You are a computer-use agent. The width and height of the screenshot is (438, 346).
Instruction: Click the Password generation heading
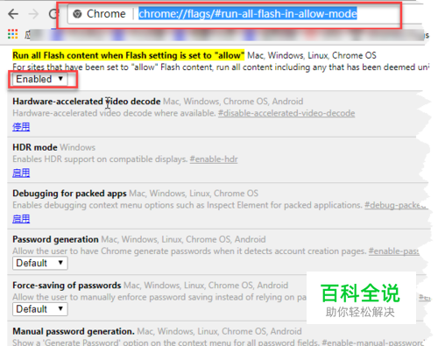point(55,239)
